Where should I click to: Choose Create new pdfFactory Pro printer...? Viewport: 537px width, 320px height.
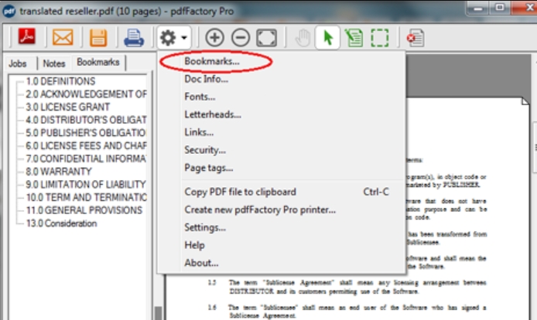pos(260,209)
